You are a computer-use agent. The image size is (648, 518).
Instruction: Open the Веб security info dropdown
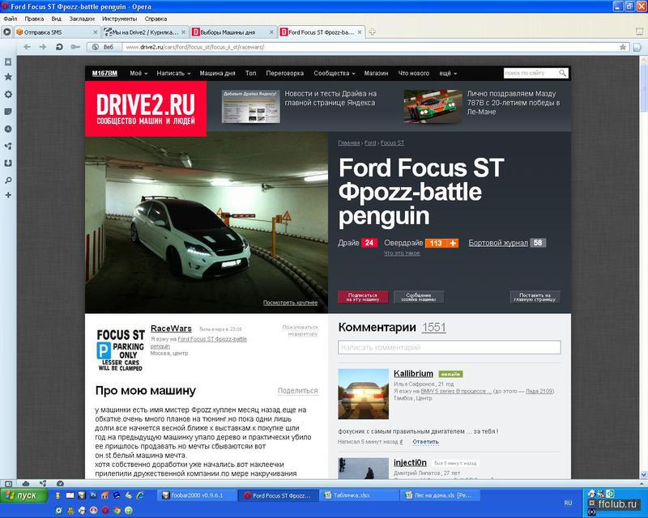click(104, 47)
